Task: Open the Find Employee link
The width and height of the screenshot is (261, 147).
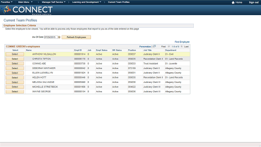Action: click(x=182, y=42)
